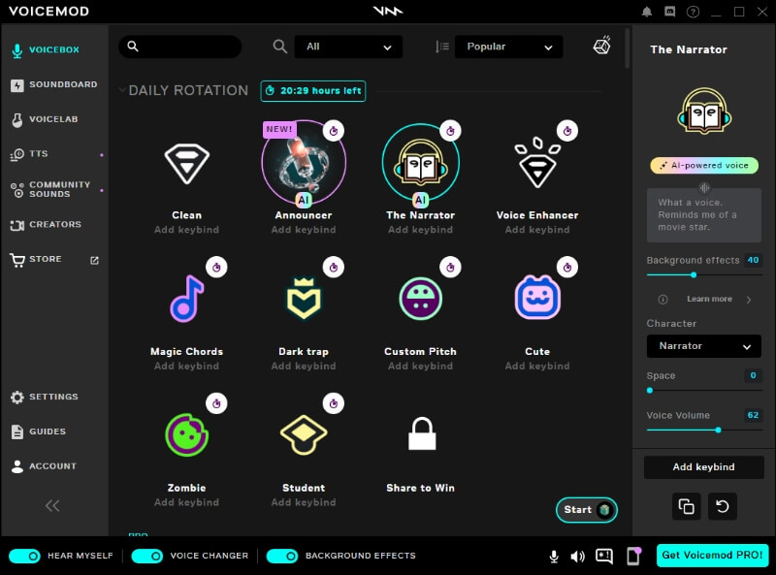776x575 pixels.
Task: Select the Cute voice icon
Action: coord(537,298)
